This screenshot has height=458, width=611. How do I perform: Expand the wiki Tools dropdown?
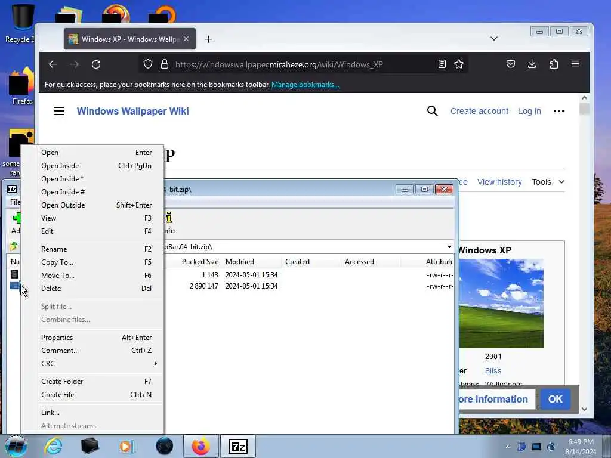tap(548, 182)
